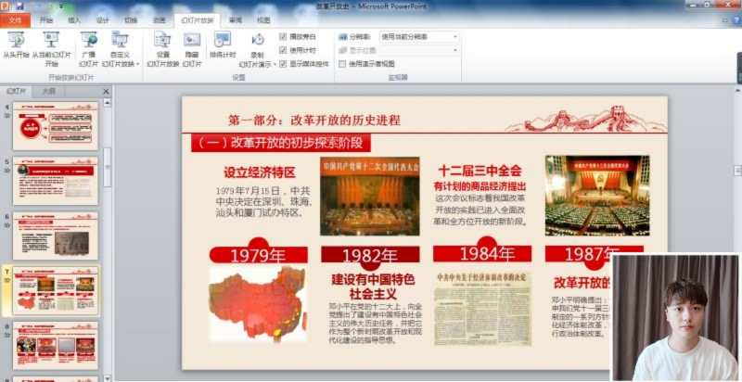Click the 1979年 timeline label
The height and width of the screenshot is (382, 742).
click(x=259, y=255)
